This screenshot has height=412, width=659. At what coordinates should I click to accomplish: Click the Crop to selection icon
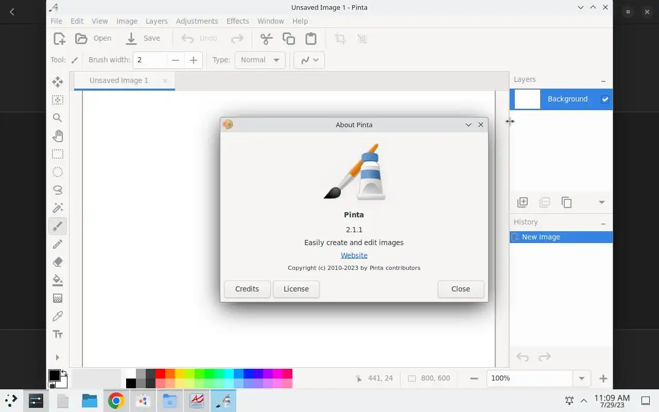[340, 39]
